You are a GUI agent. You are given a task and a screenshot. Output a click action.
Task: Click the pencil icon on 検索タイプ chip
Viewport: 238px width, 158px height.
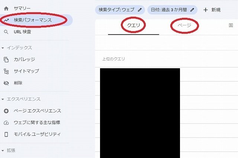[140, 10]
